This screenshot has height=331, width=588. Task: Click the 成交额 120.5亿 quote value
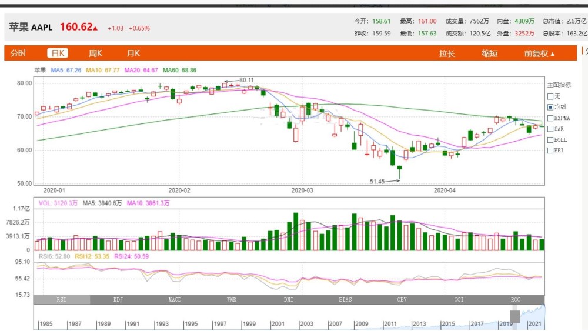pyautogui.click(x=468, y=34)
